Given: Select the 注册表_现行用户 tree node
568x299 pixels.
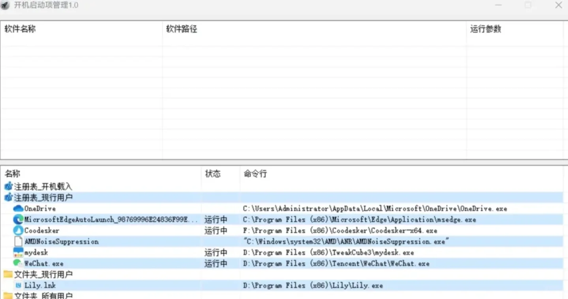Looking at the screenshot, I should click(43, 197).
